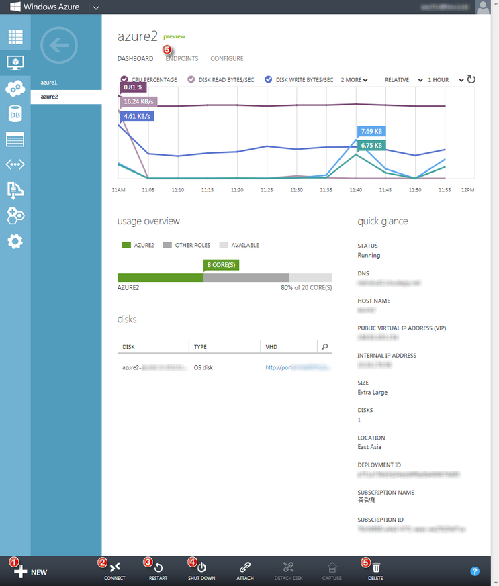Attach a disk using ATTACH

(x=245, y=571)
